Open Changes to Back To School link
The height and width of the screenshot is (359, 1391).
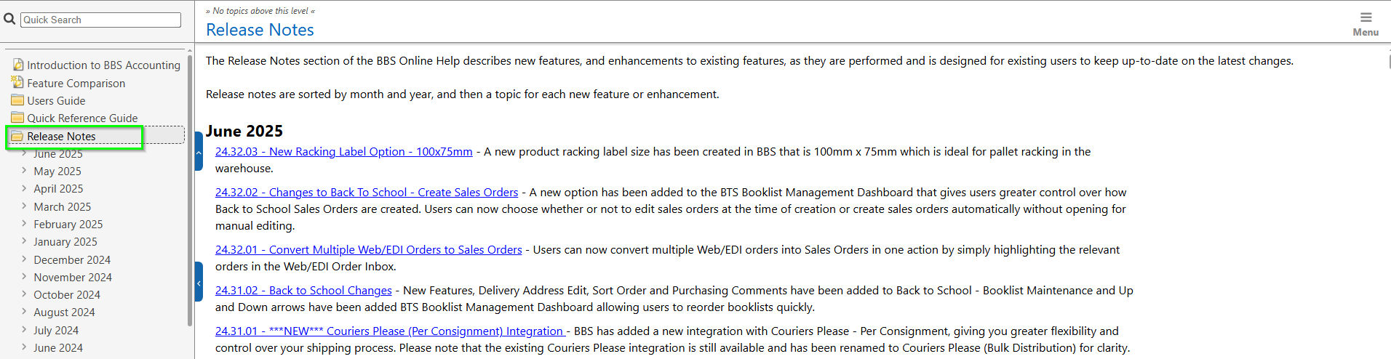coord(366,193)
